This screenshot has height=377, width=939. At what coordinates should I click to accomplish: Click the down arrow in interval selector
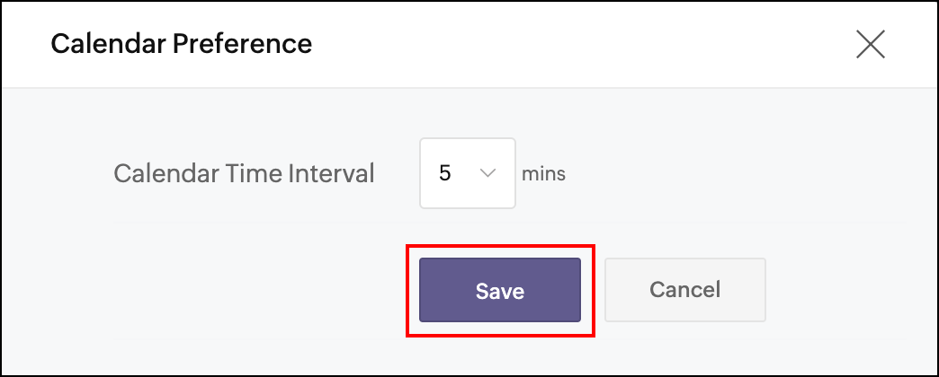click(x=488, y=173)
